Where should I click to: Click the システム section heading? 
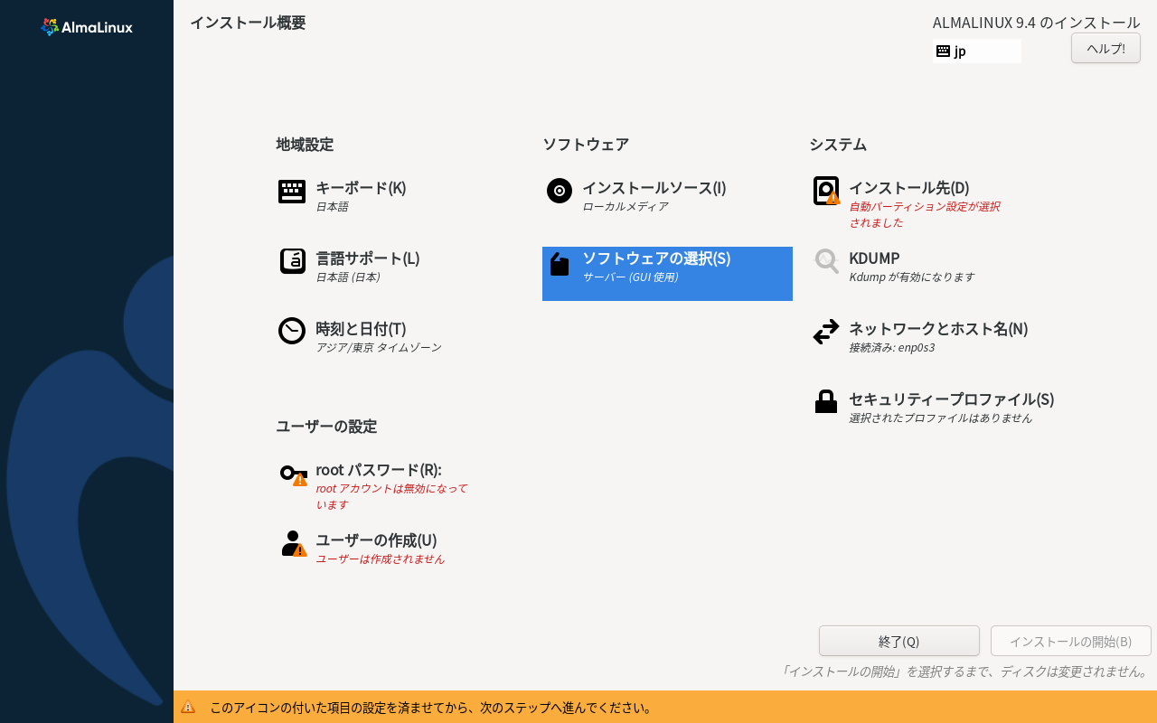pyautogui.click(x=838, y=144)
